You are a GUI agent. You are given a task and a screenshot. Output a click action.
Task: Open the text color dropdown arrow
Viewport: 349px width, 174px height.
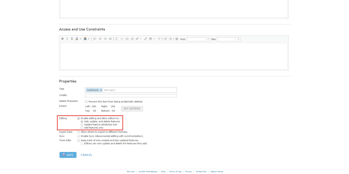coord(81,39)
